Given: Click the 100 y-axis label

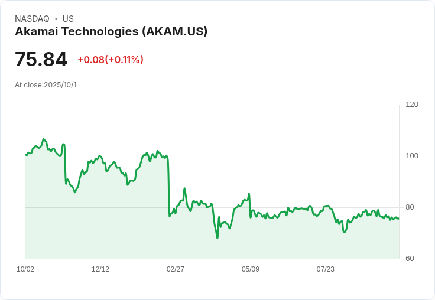Looking at the screenshot, I should click(412, 156).
